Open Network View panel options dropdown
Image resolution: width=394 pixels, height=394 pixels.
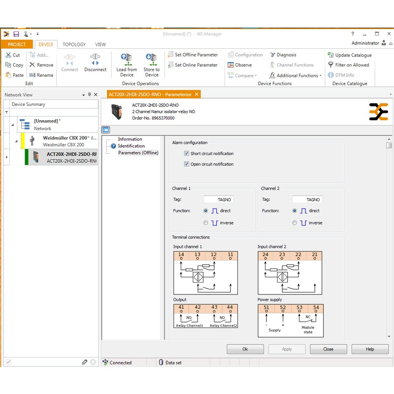(83, 95)
